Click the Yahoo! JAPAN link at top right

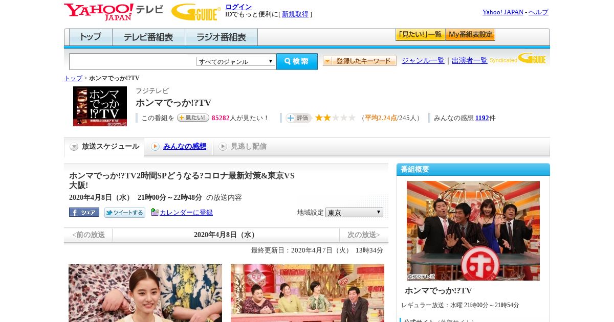[503, 12]
